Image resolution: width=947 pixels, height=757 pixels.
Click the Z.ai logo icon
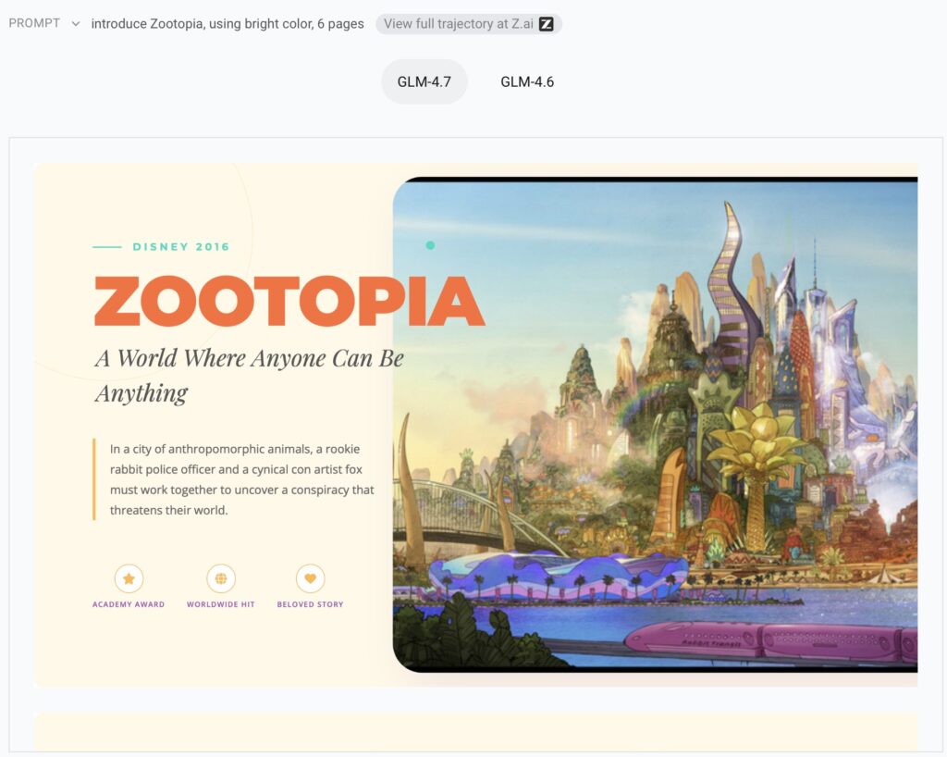point(547,24)
